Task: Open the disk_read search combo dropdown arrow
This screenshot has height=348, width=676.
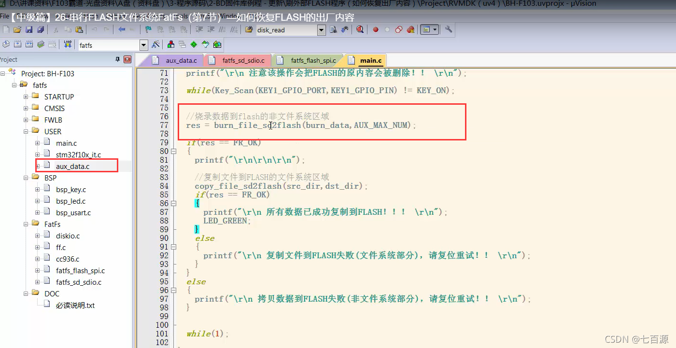Action: coord(322,30)
